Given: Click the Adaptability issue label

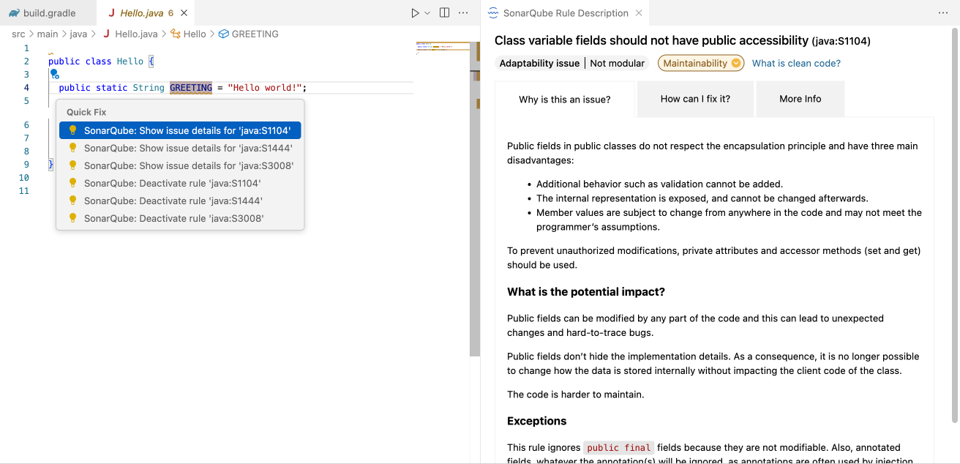Looking at the screenshot, I should (x=539, y=63).
